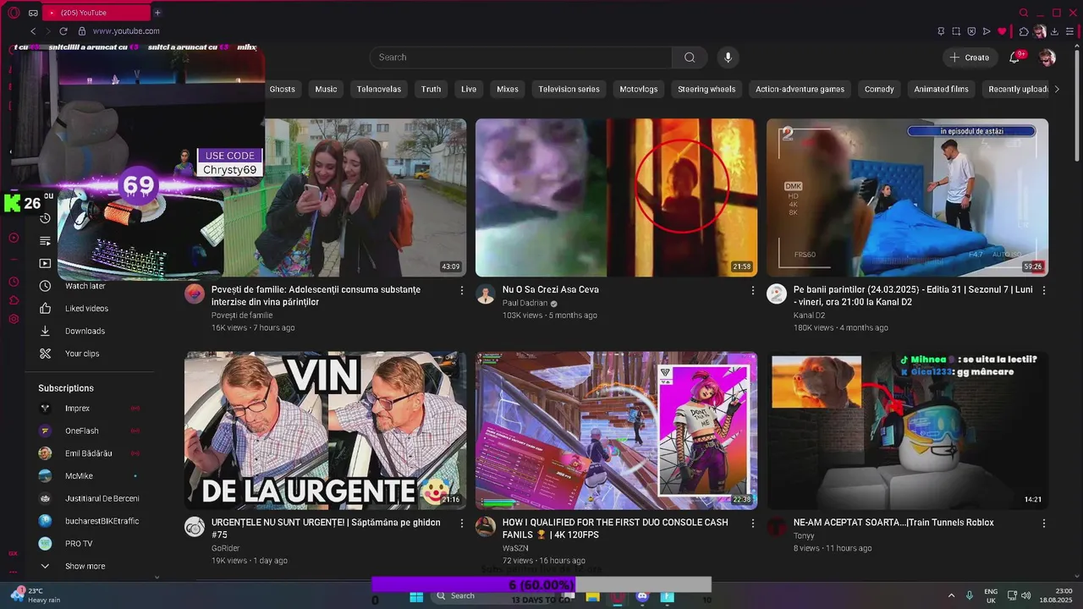The width and height of the screenshot is (1083, 609).
Task: Click the Downloads arrow icon in sidebar
Action: pyautogui.click(x=46, y=331)
